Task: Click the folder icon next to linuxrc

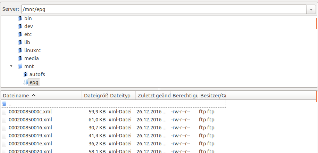Action: pyautogui.click(x=20, y=50)
